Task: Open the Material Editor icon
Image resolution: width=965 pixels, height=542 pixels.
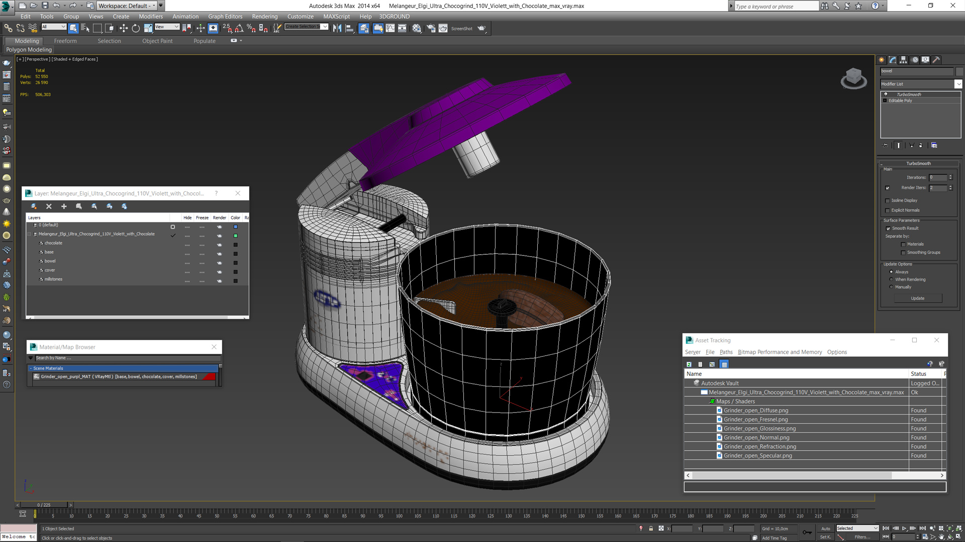Action: click(417, 28)
